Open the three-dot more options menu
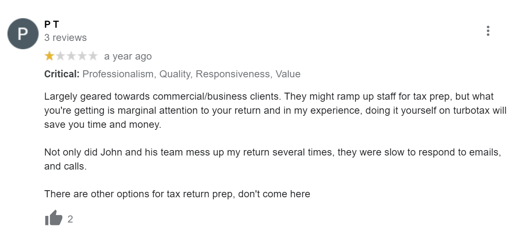518x232 pixels. coord(488,31)
